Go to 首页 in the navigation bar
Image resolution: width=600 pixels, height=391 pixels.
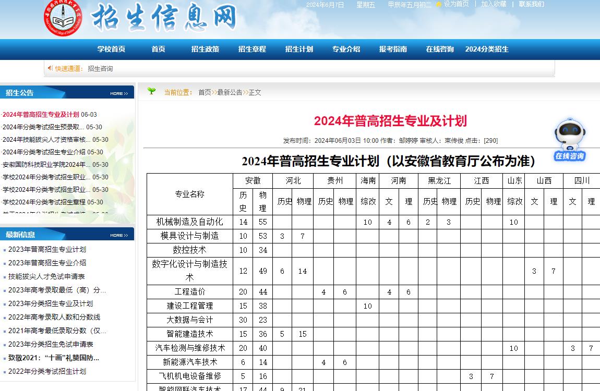158,49
